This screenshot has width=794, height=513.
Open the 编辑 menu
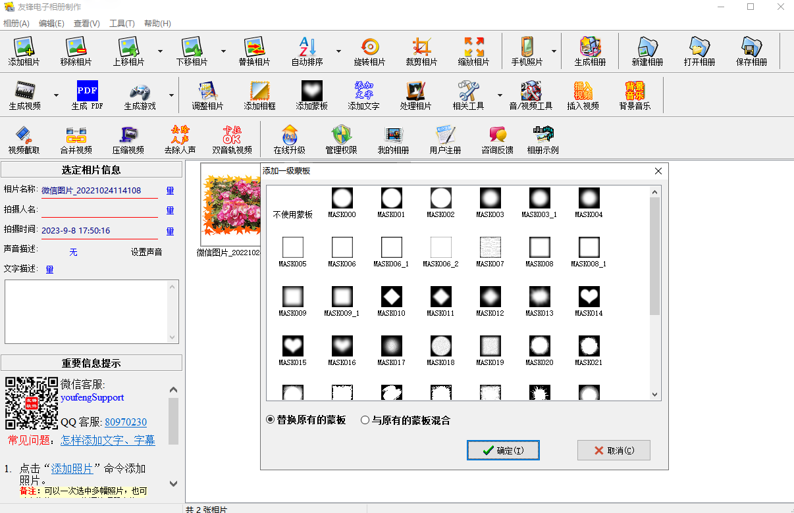pyautogui.click(x=51, y=23)
